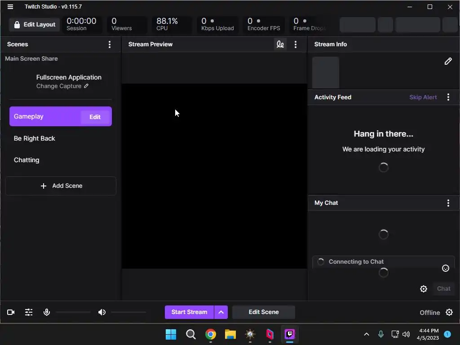Click the Edit Scene button
Screen dimensions: 460x345
tap(263, 312)
